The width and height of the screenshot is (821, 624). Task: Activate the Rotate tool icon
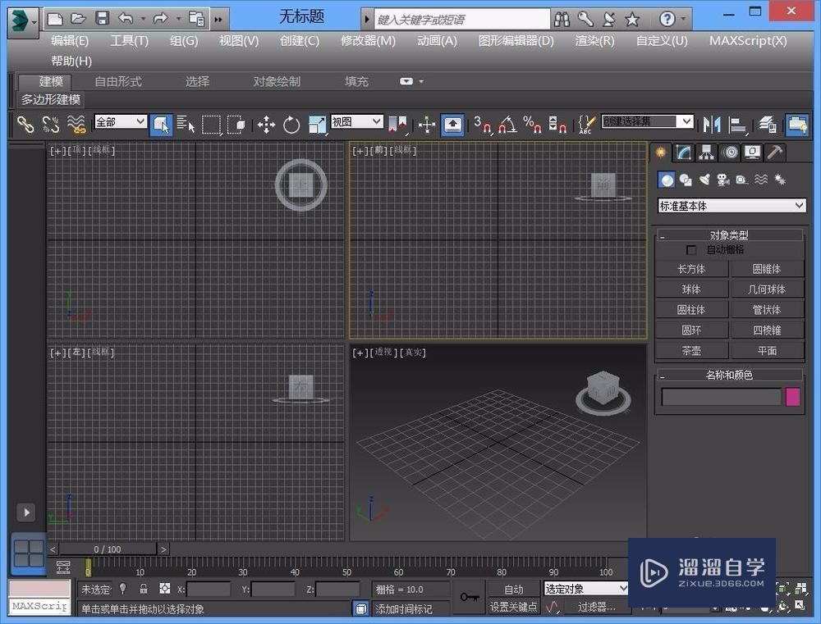tap(291, 125)
